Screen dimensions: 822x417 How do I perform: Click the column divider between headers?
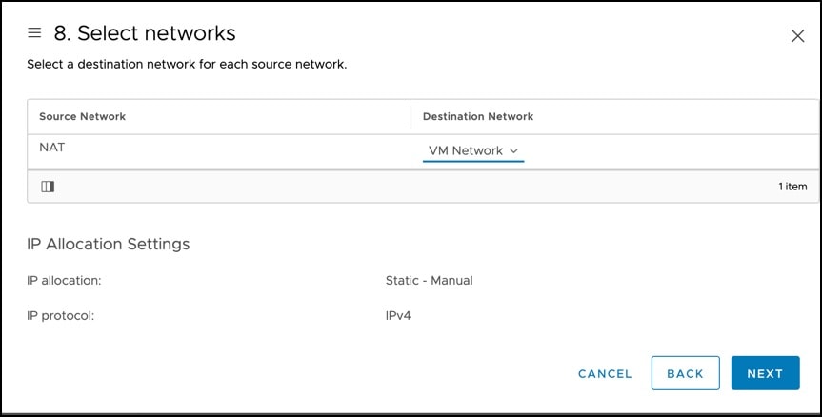tap(411, 117)
